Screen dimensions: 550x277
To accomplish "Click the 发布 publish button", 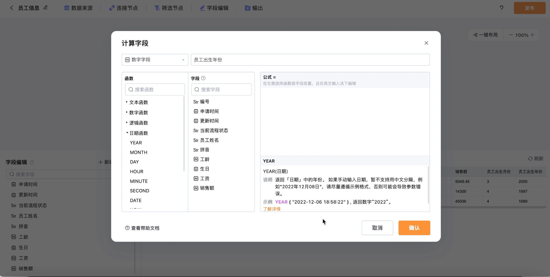I will tap(529, 8).
